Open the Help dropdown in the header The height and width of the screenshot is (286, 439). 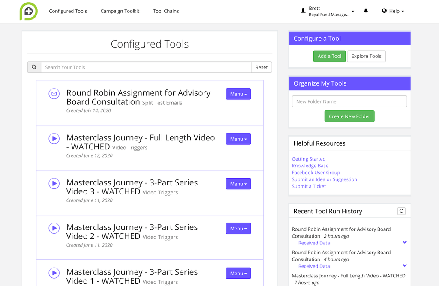tap(392, 11)
